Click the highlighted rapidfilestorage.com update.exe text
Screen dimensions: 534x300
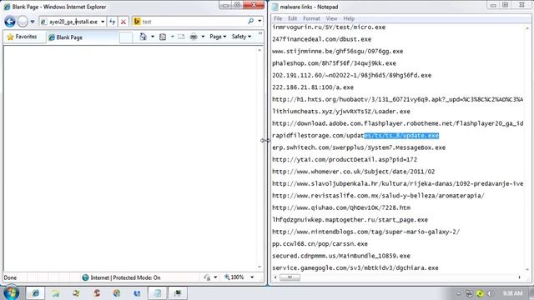click(401, 136)
